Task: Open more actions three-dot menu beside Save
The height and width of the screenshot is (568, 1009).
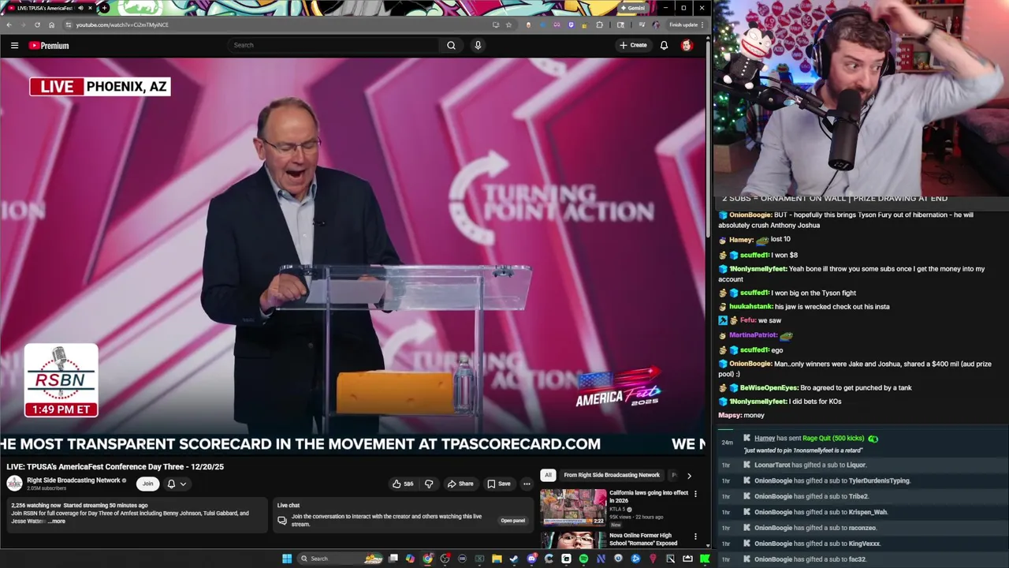Action: point(527,484)
